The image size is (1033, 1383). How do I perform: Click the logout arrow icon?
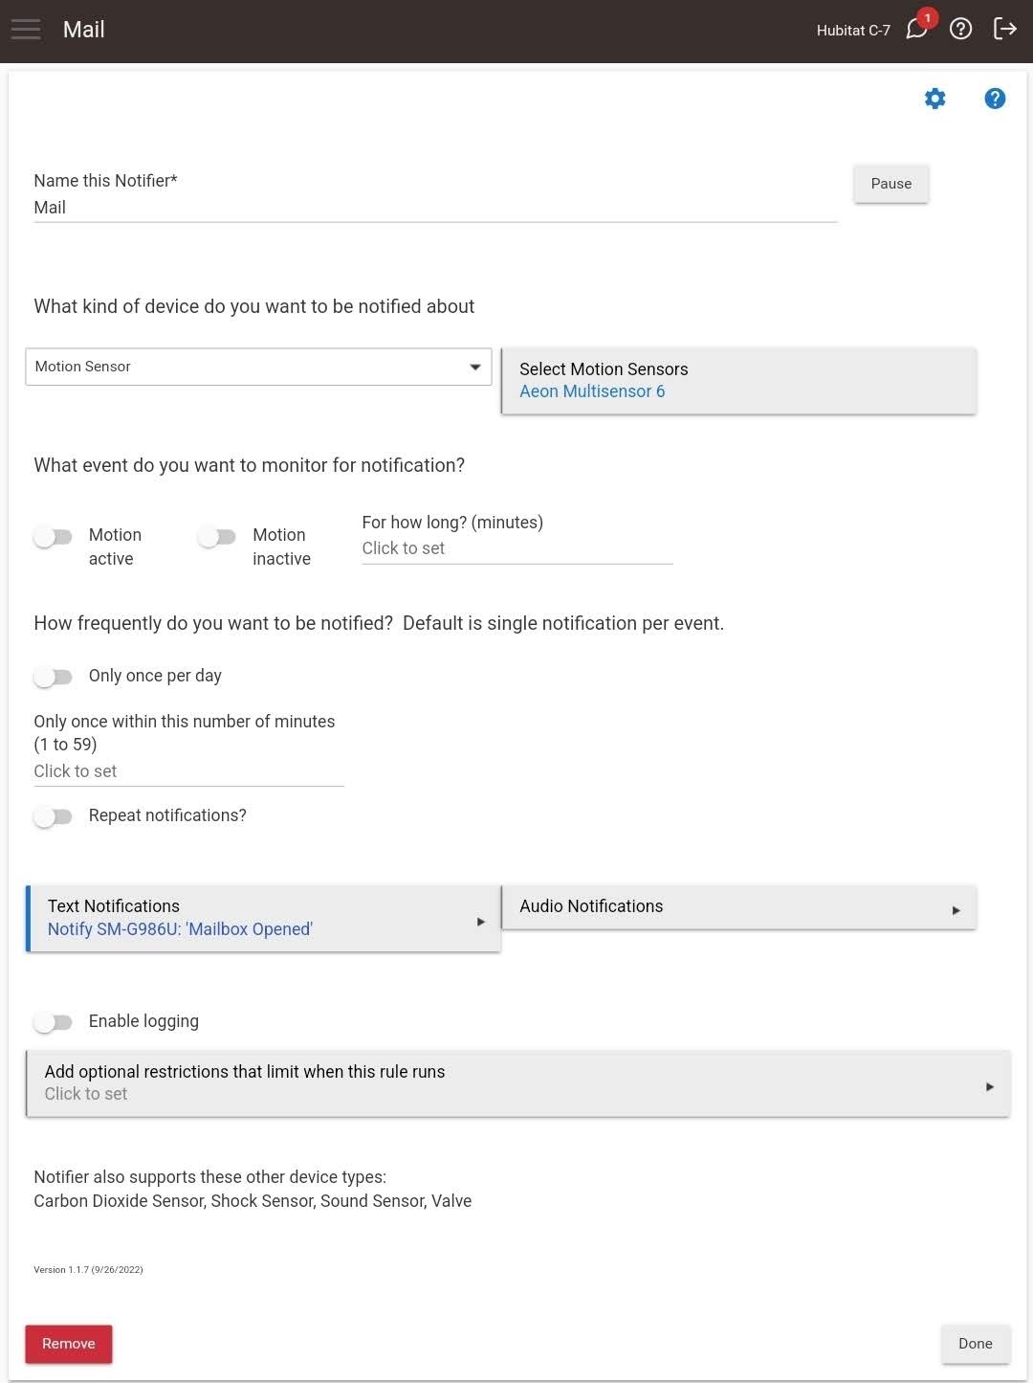click(x=1004, y=29)
